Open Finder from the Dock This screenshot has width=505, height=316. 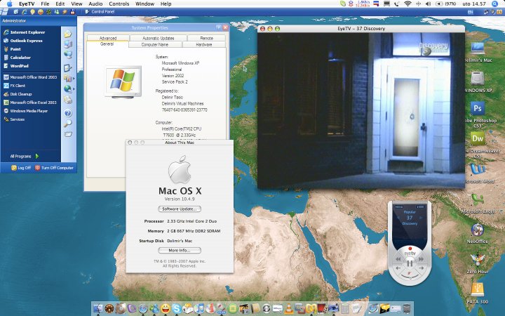tap(97, 308)
